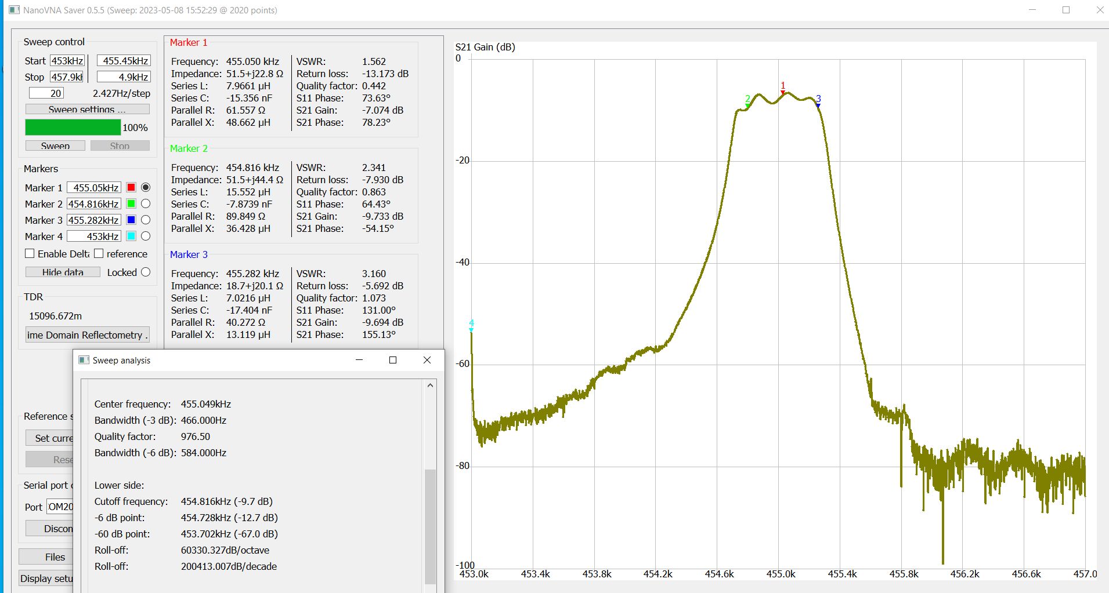Click Marker 3 blue triangle on chart

(818, 105)
